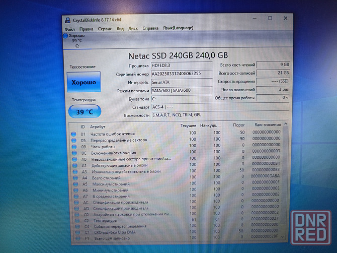Image resolution: width=337 pixels, height=253 pixels.
Task: Click the Интерфейс field Serial ATA
Action: (182, 82)
